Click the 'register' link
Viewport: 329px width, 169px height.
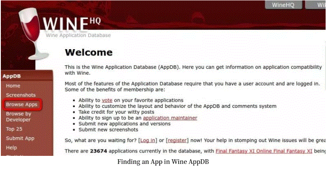177,140
